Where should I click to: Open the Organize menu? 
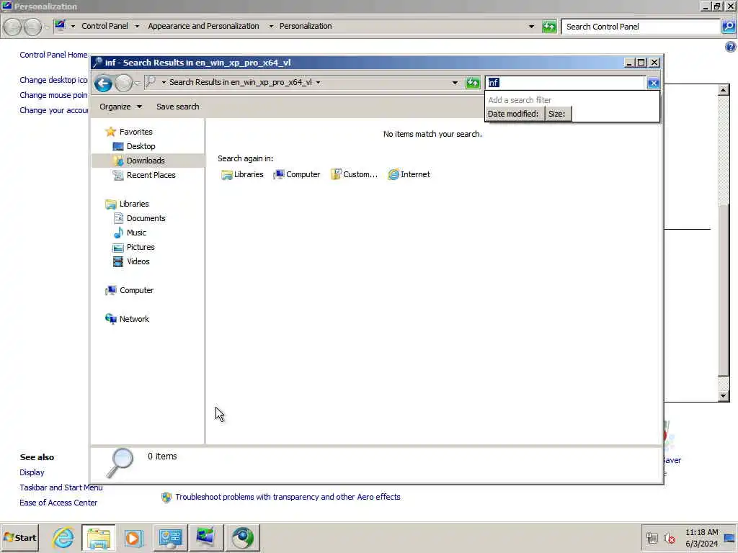click(120, 107)
